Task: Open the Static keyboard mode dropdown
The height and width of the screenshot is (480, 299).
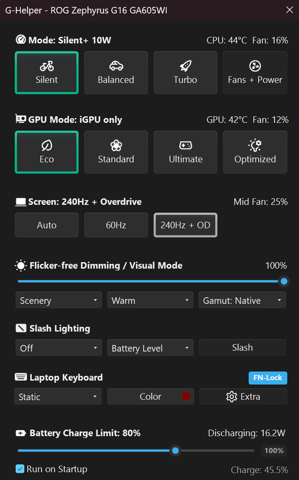Action: (x=58, y=397)
